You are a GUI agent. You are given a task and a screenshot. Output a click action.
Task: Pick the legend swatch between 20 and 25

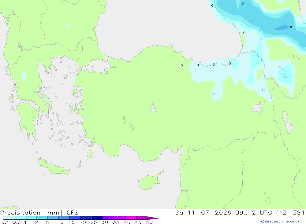[86, 218]
